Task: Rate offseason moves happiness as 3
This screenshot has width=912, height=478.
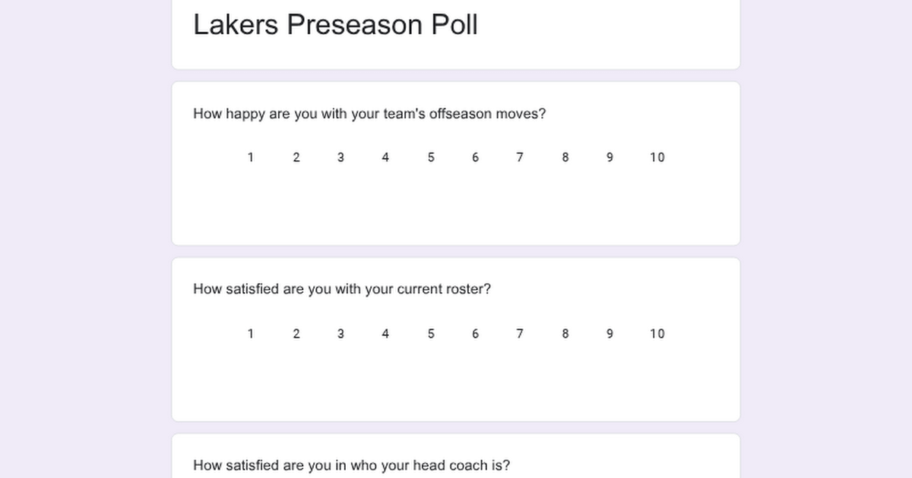Action: point(340,157)
